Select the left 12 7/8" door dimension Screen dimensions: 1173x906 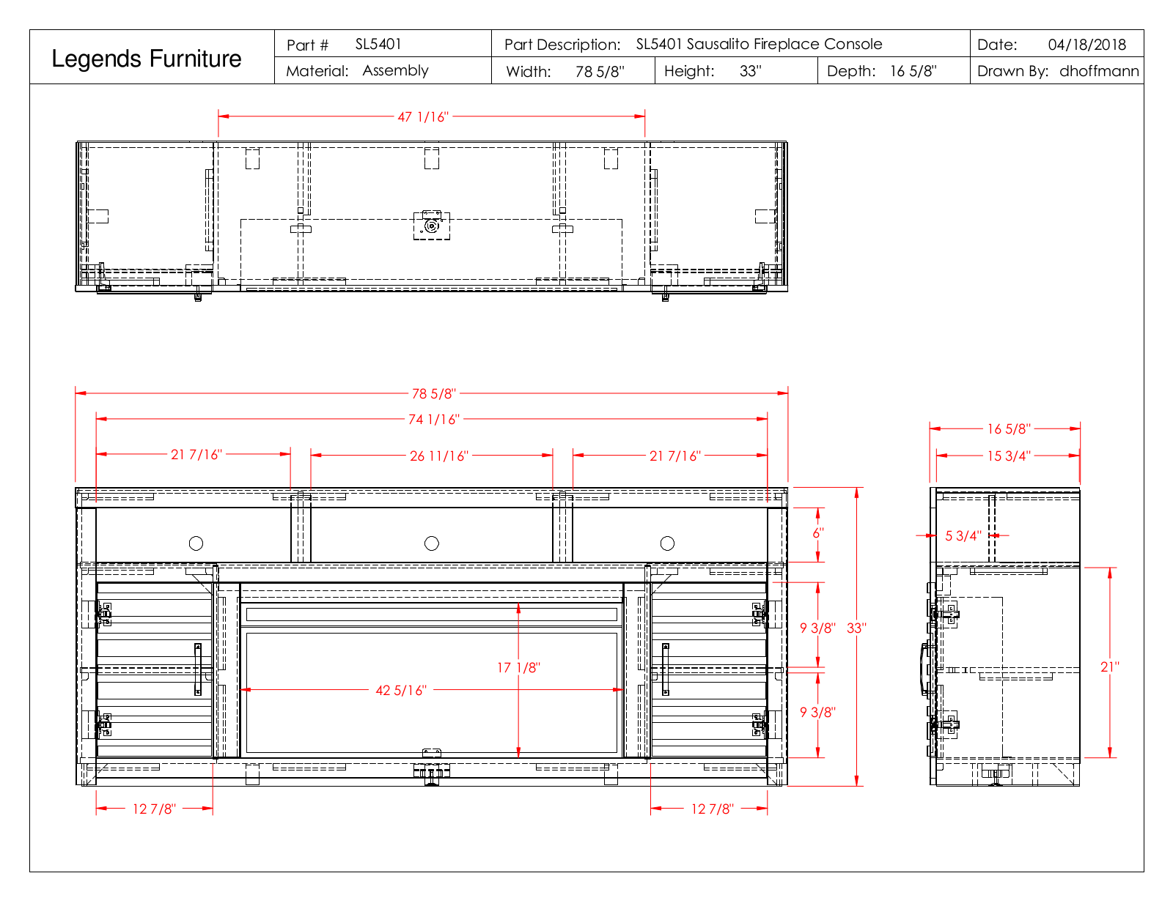(154, 809)
